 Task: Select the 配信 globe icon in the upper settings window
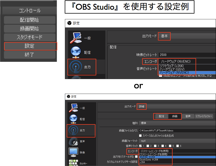(76, 52)
